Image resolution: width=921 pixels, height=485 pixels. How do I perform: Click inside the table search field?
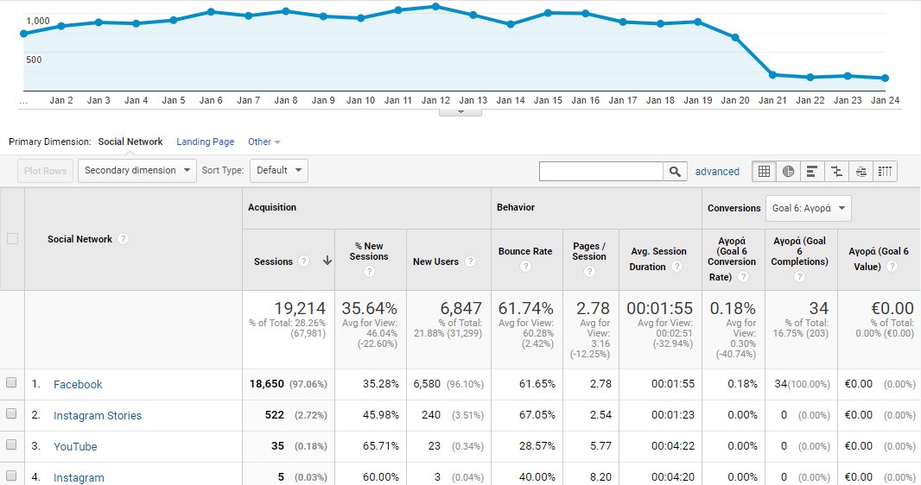coord(600,171)
